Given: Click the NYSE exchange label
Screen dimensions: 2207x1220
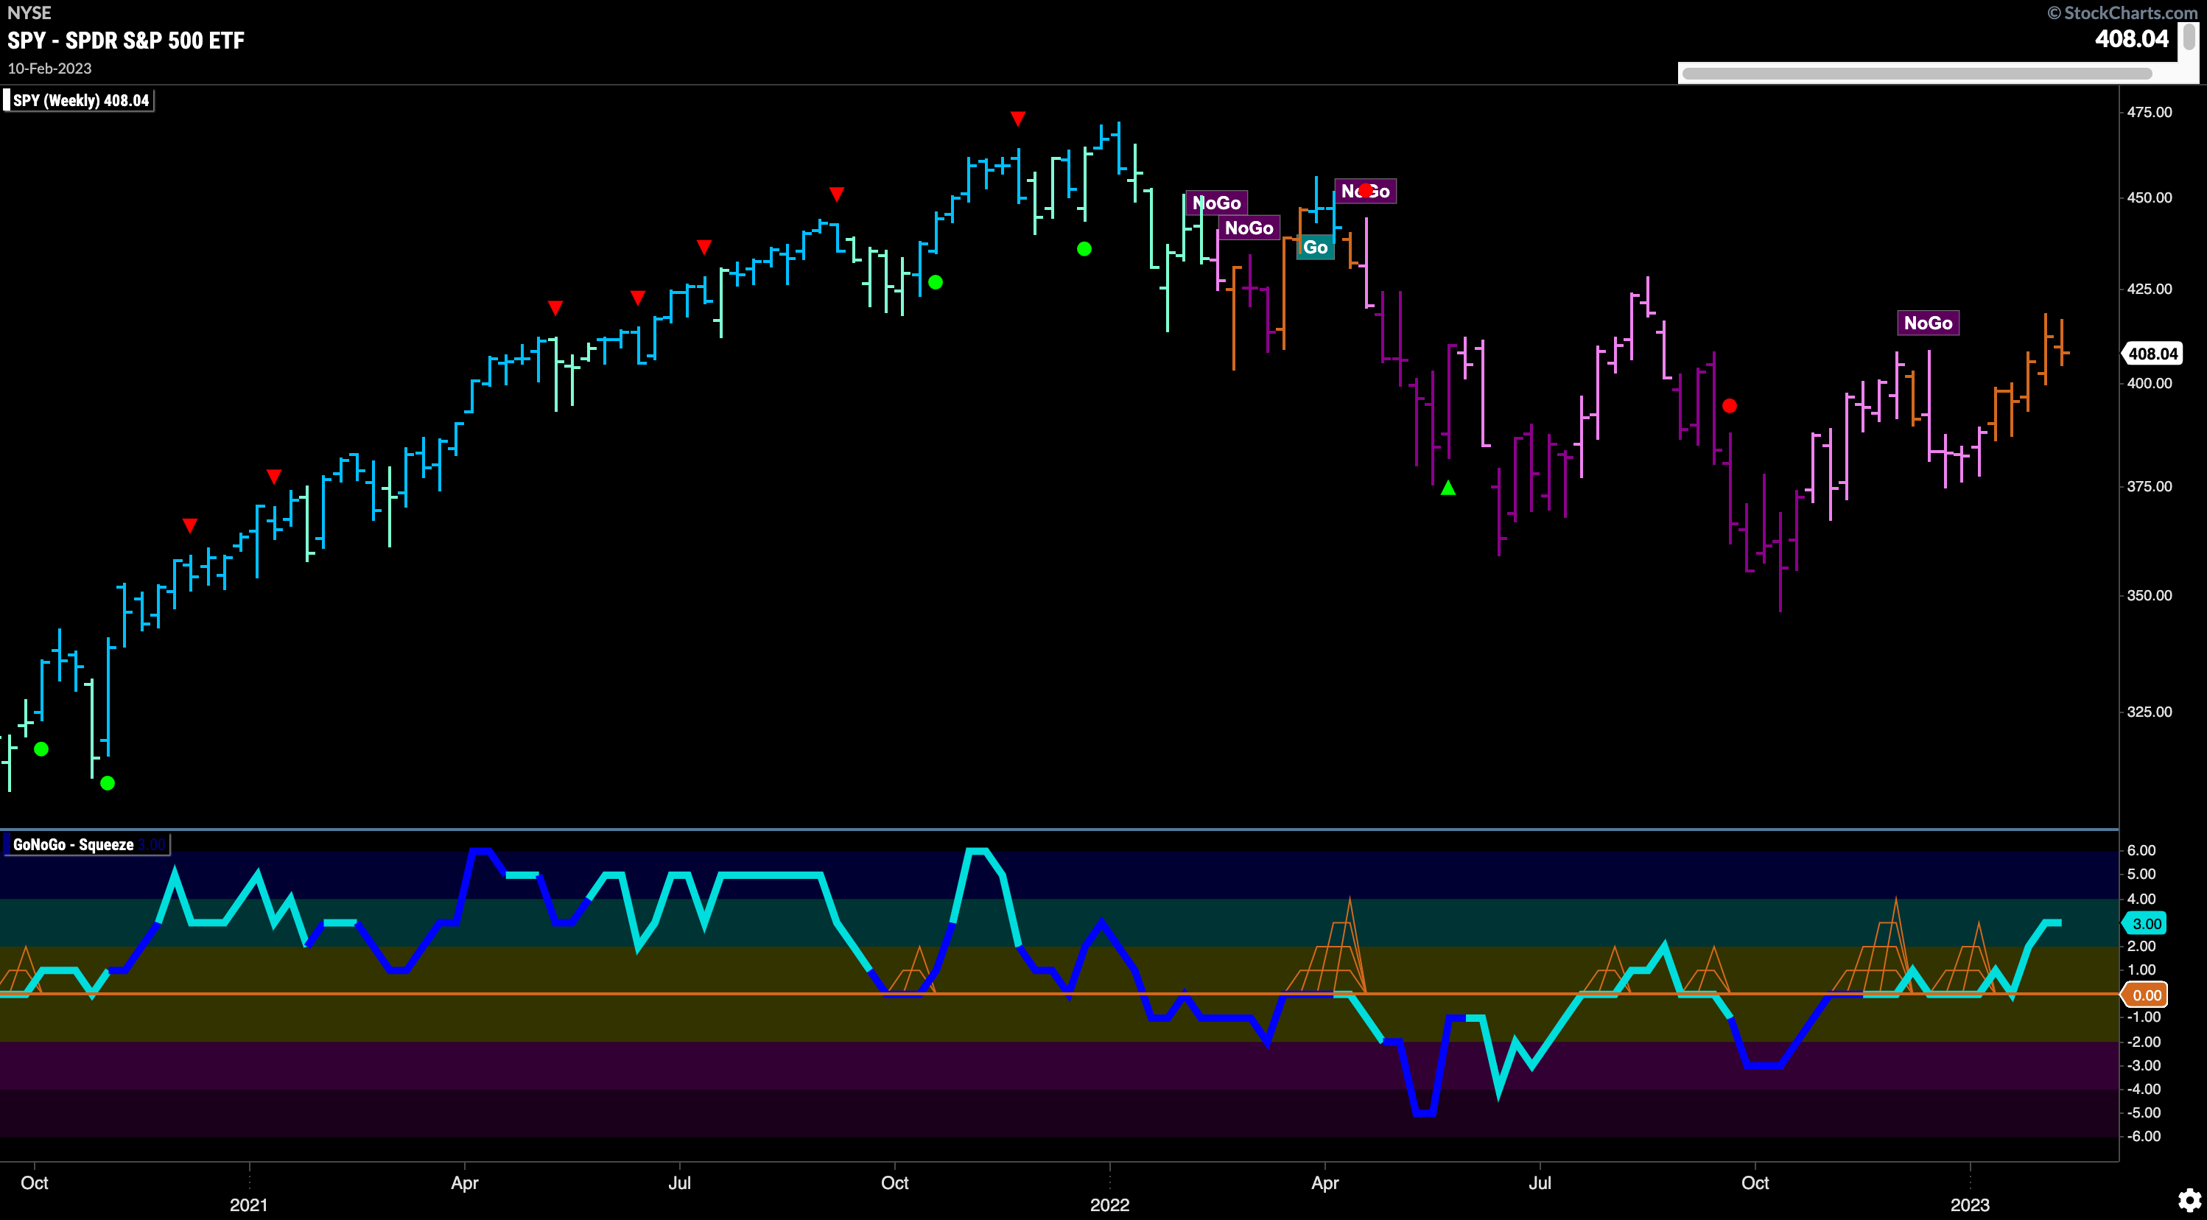Looking at the screenshot, I should 29,13.
